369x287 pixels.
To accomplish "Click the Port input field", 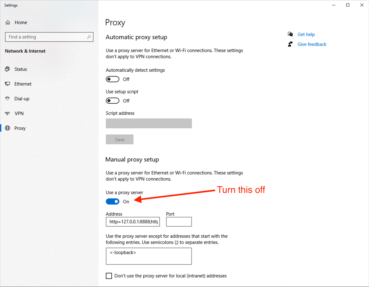I will point(179,222).
